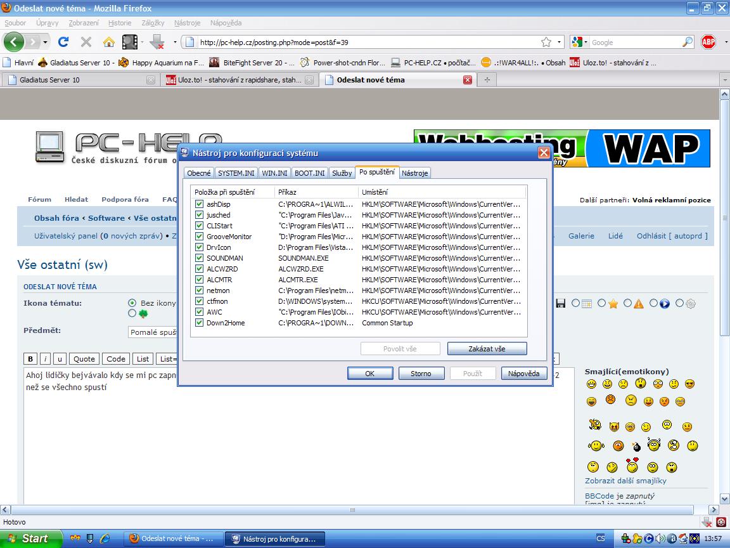Click the Storno button
Screen dimensions: 730x548
[421, 374]
